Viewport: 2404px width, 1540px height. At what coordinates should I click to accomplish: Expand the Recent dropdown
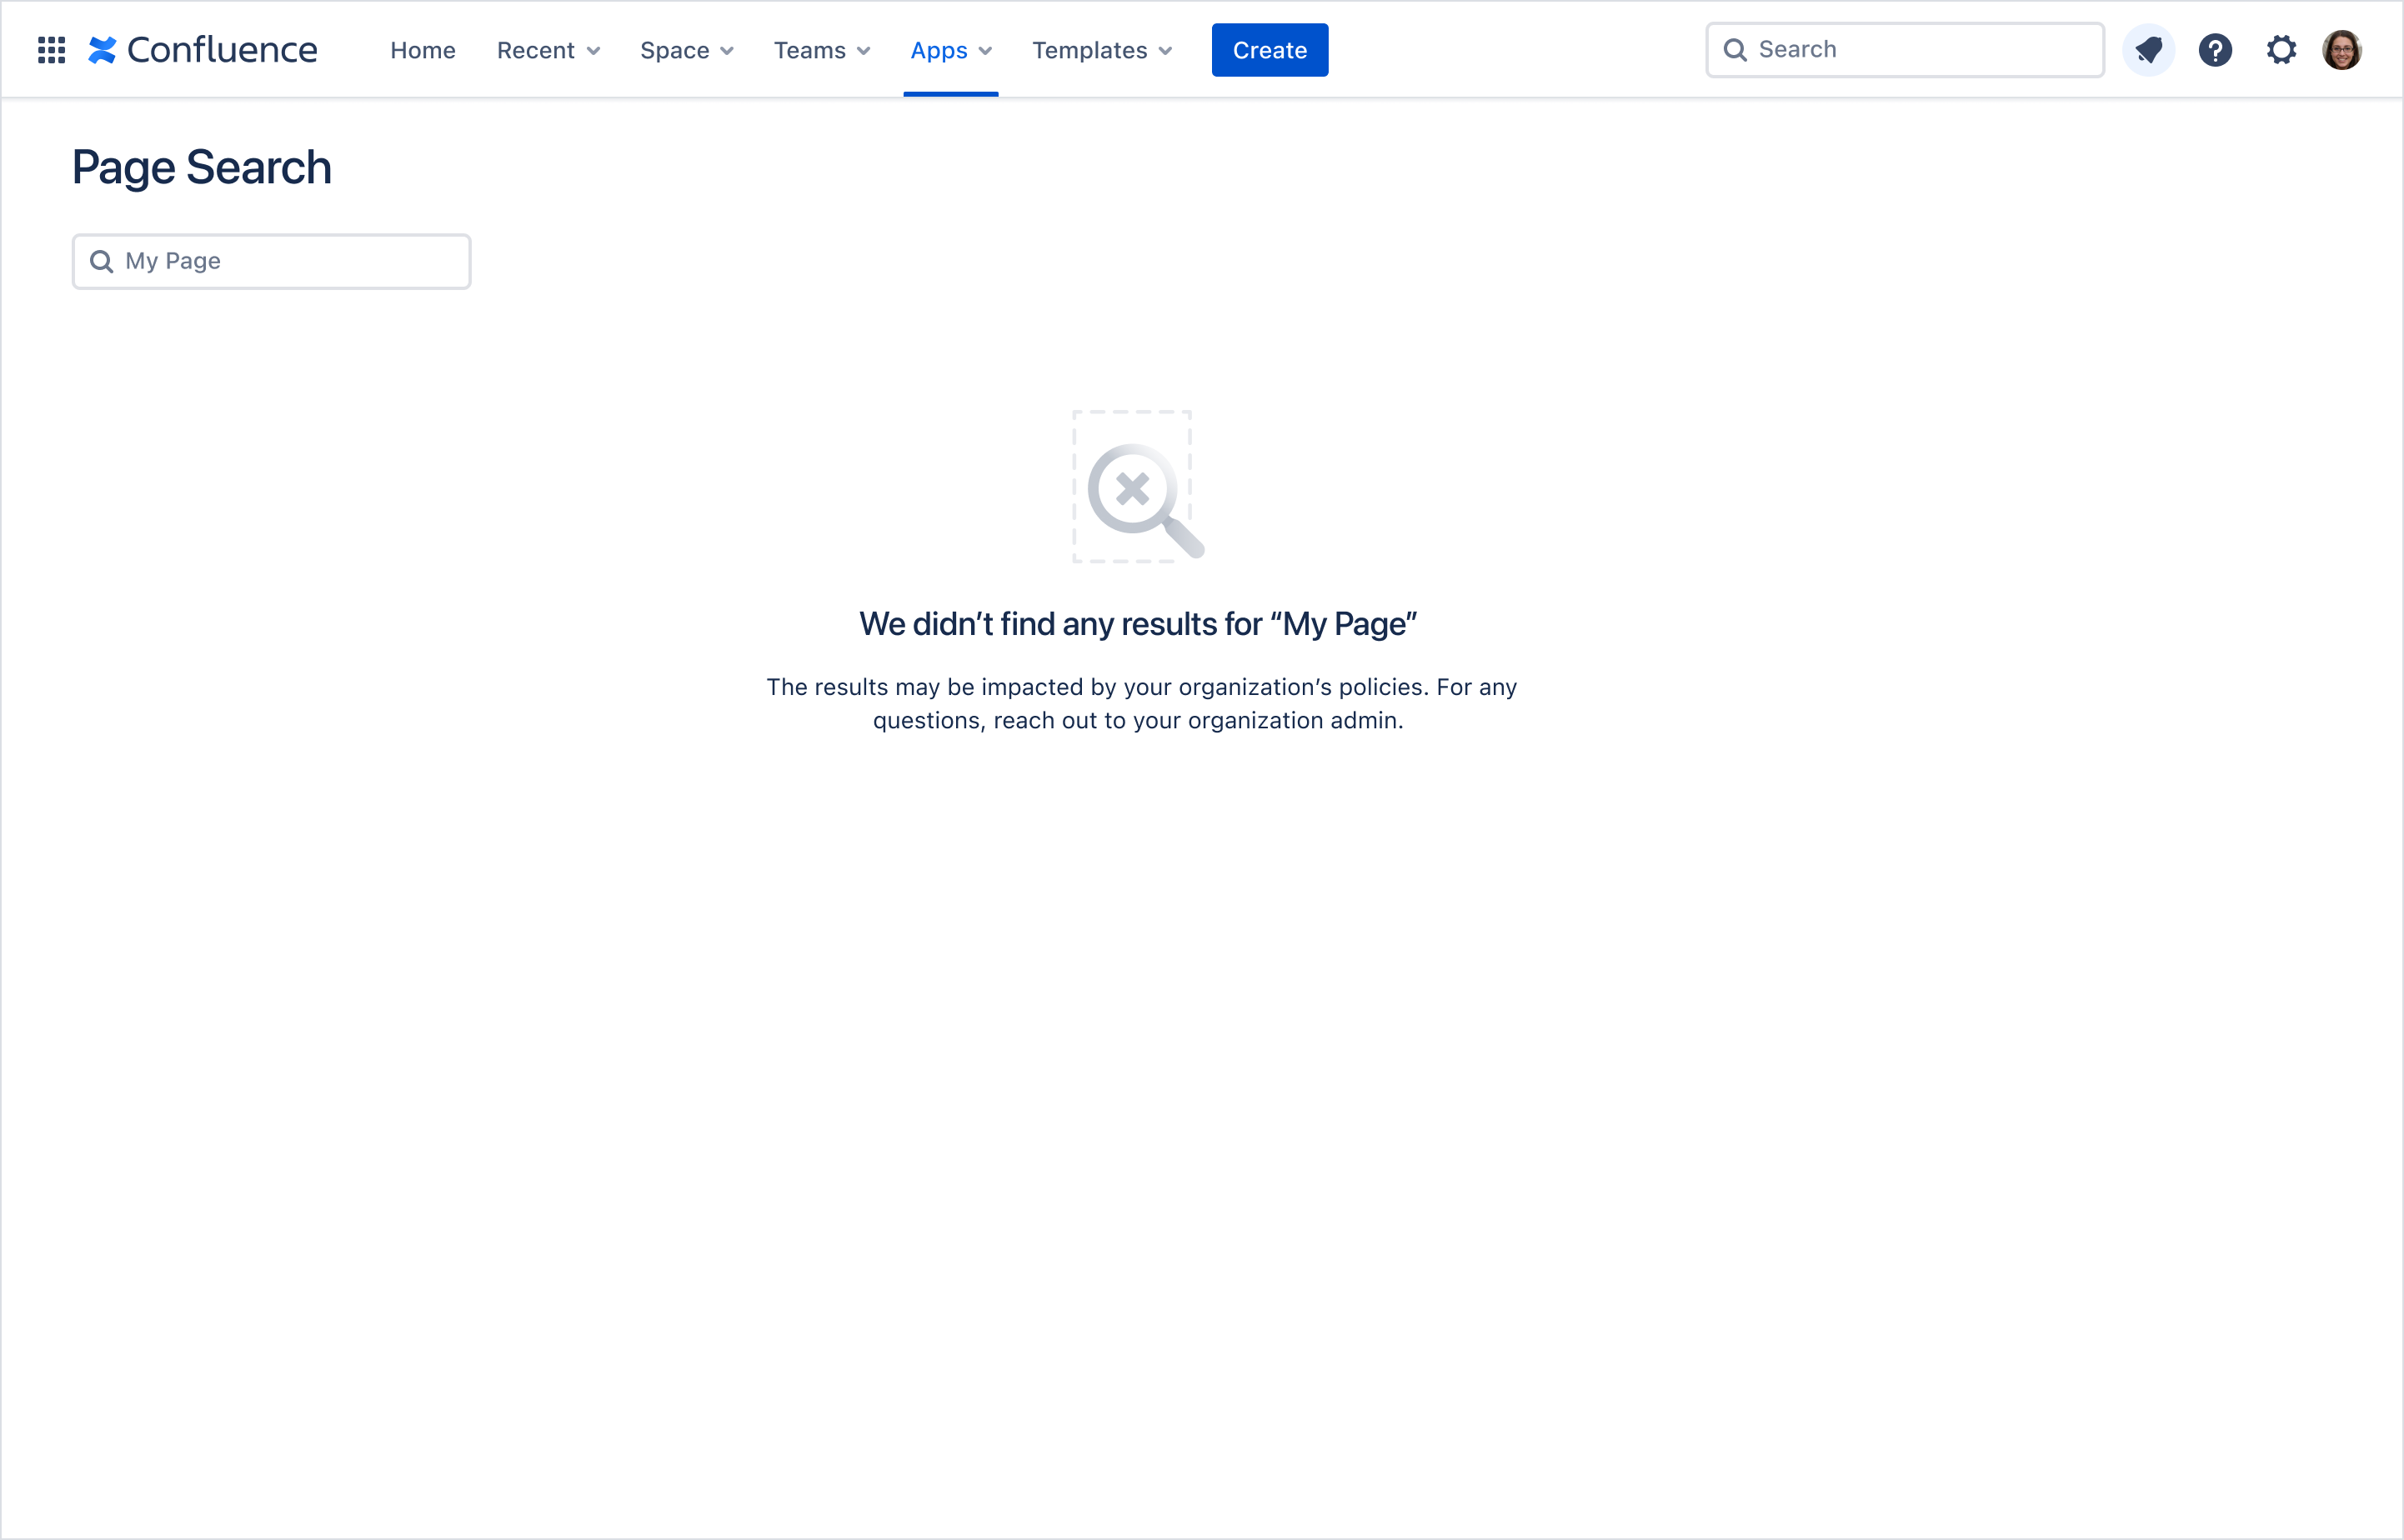[548, 50]
